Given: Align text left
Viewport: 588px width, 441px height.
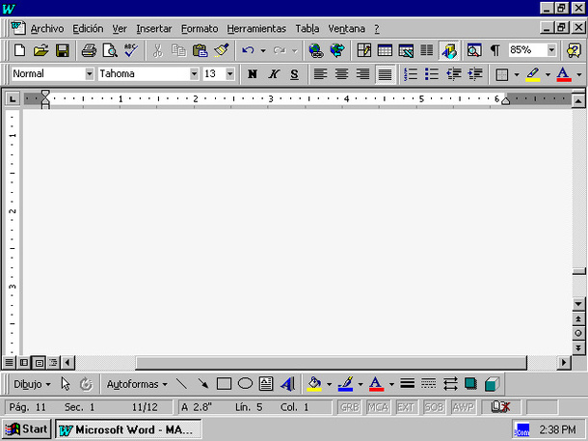Looking at the screenshot, I should pos(320,74).
